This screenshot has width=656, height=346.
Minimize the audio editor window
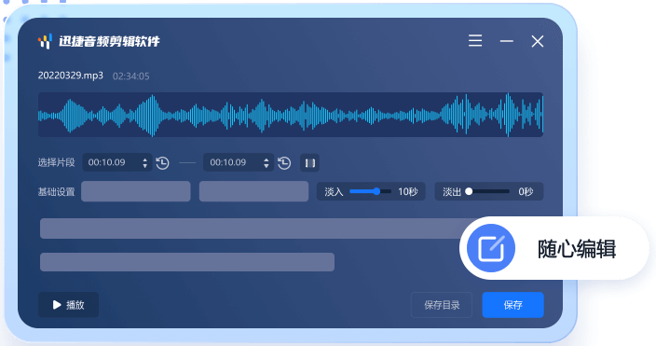pyautogui.click(x=506, y=41)
